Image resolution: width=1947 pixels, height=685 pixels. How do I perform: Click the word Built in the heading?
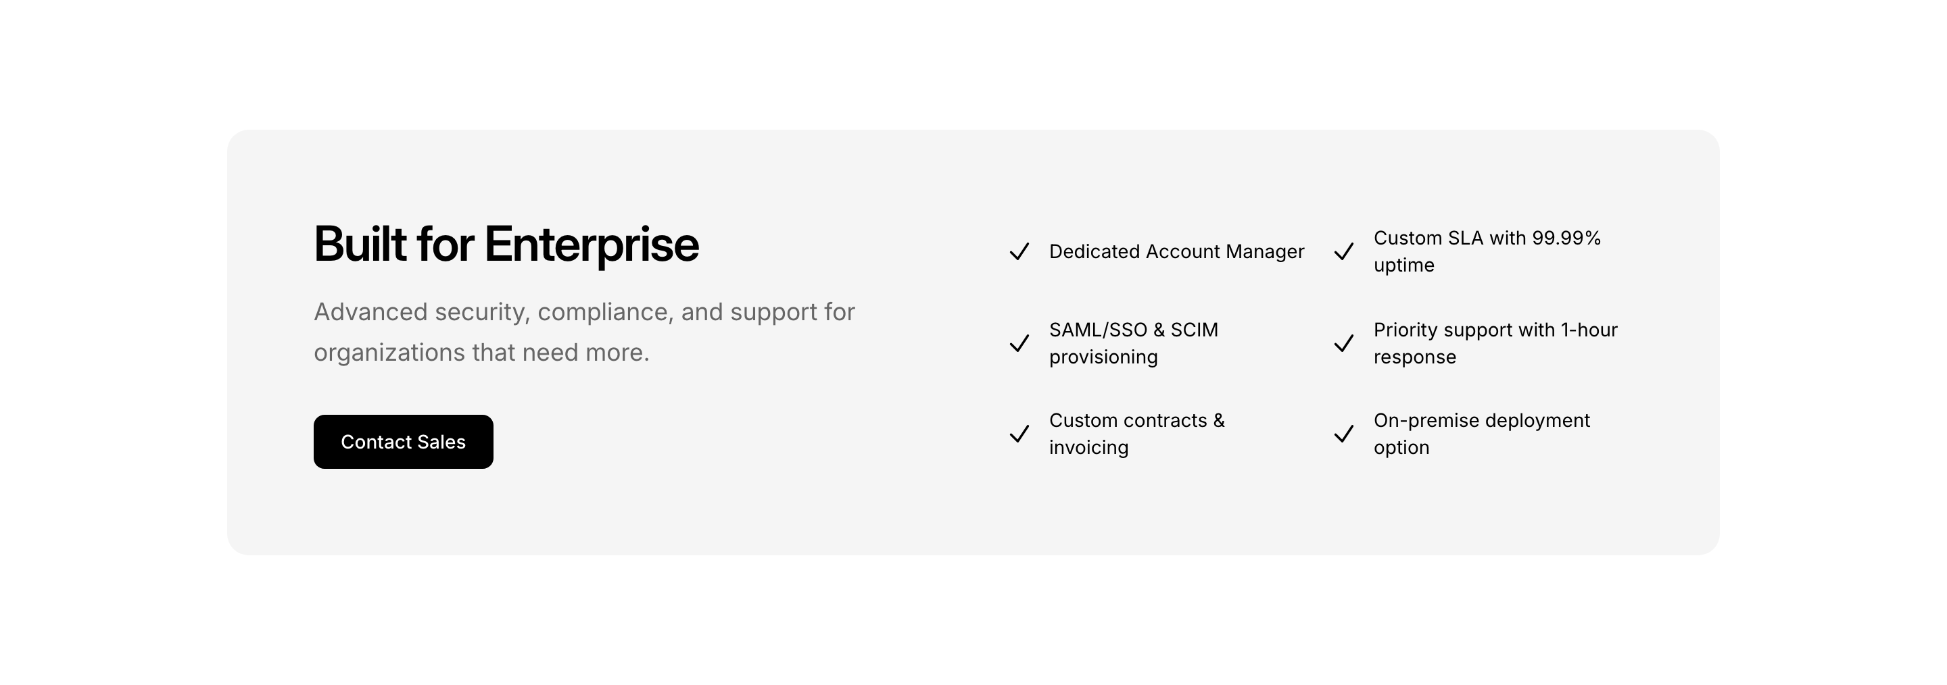pos(360,245)
